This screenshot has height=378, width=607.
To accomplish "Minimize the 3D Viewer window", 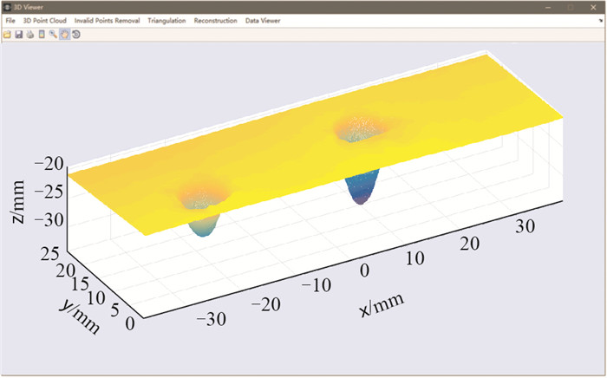I will pyautogui.click(x=547, y=7).
